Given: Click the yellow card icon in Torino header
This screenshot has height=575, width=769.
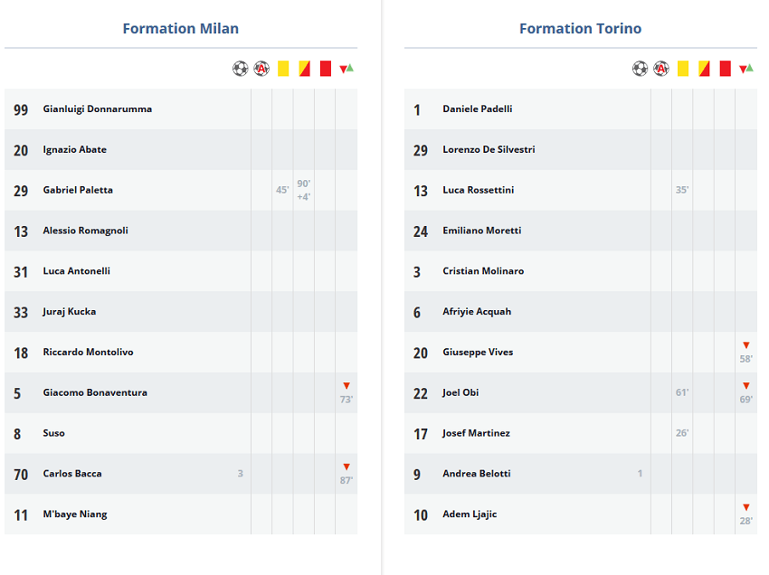Looking at the screenshot, I should pos(683,69).
